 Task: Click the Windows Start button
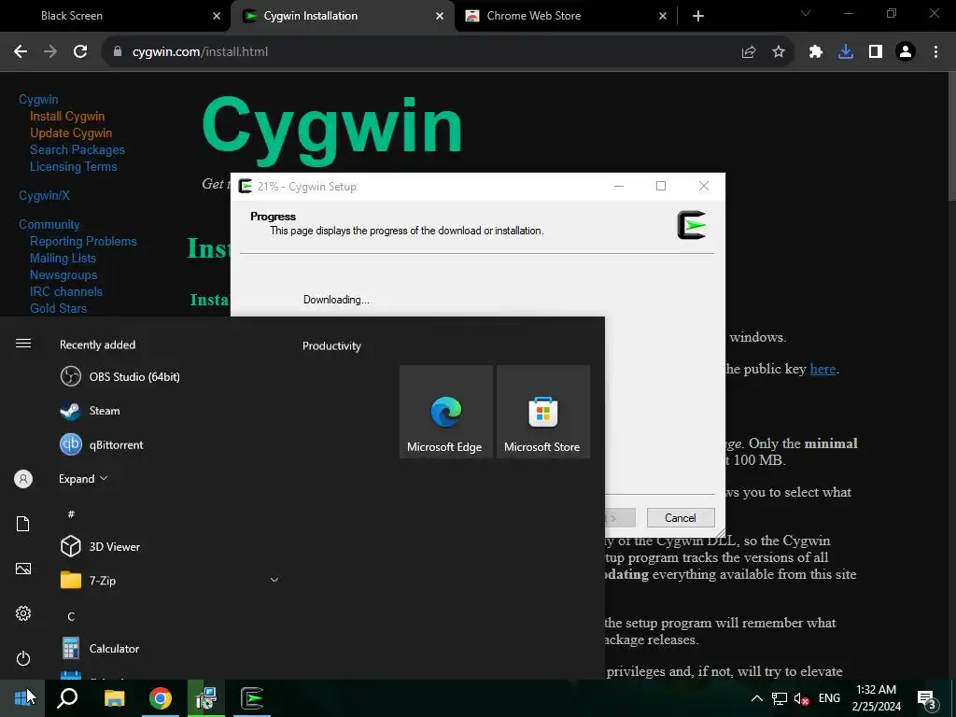pos(22,698)
